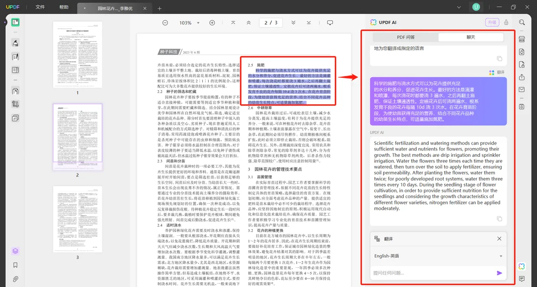This screenshot has height=287, width=537.
Task: Toggle the UPDF AI sidebar icon
Action: pyautogui.click(x=522, y=266)
